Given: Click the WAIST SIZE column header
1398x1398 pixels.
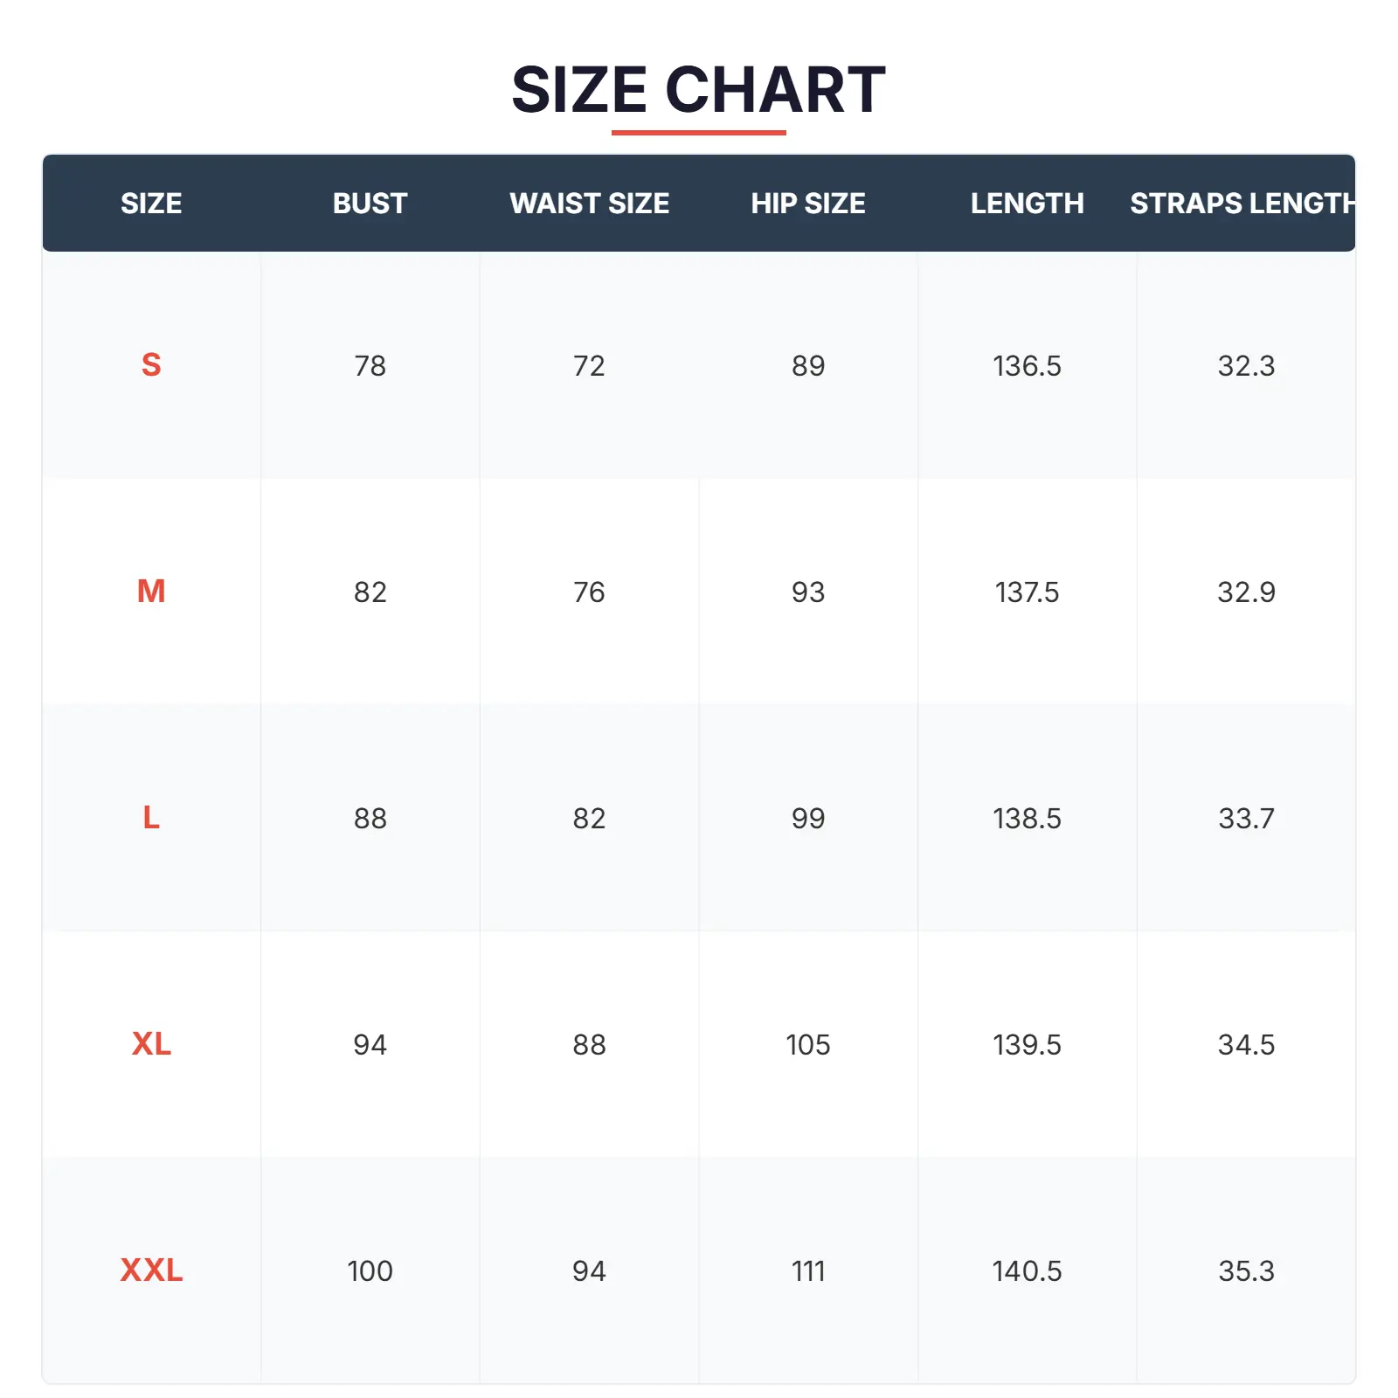Looking at the screenshot, I should tap(589, 204).
